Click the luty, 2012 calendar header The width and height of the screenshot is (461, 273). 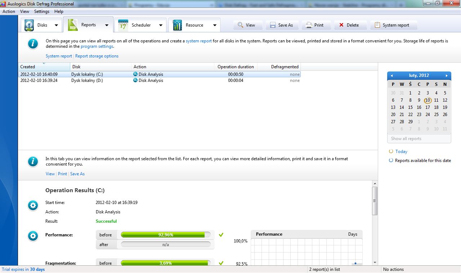click(419, 75)
